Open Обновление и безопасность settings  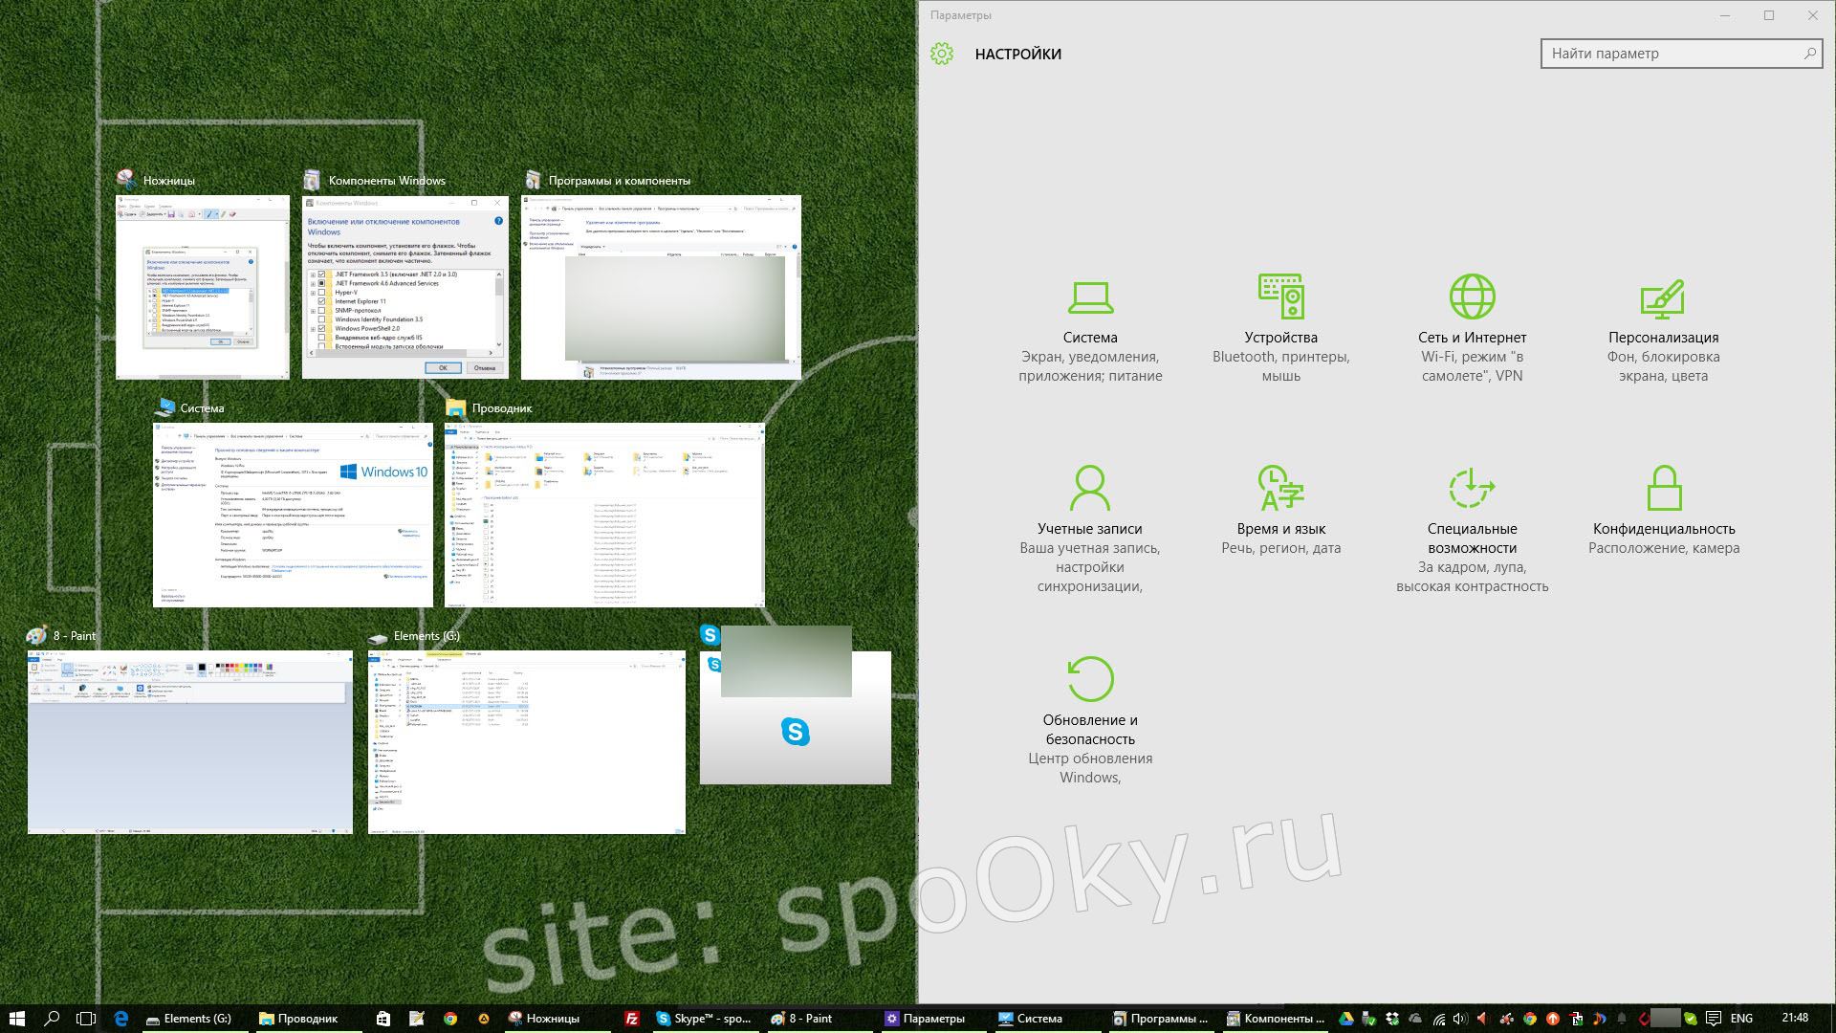click(1090, 722)
